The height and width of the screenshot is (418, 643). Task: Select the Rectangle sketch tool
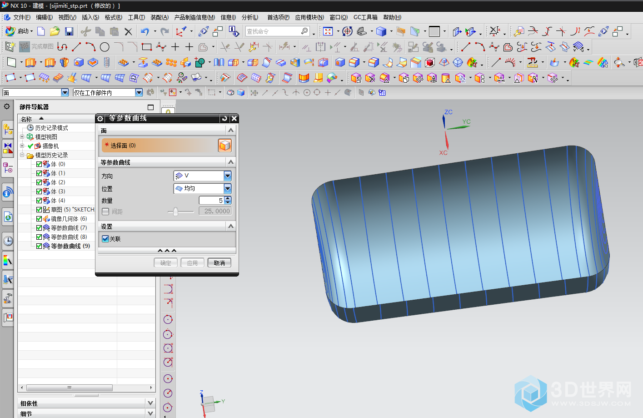(146, 47)
